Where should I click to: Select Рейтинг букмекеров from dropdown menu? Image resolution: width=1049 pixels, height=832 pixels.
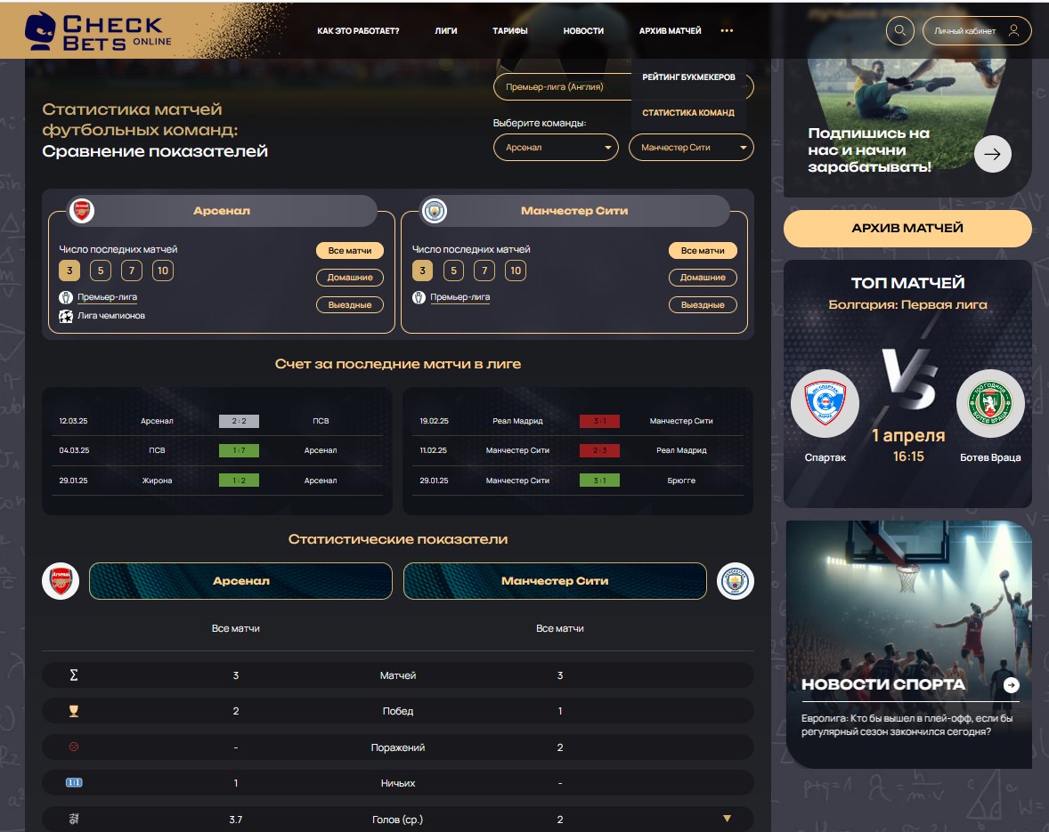pyautogui.click(x=688, y=77)
